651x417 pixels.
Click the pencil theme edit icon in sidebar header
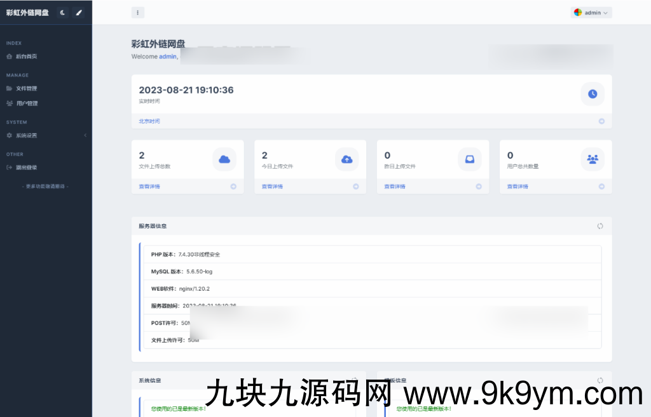pos(78,12)
